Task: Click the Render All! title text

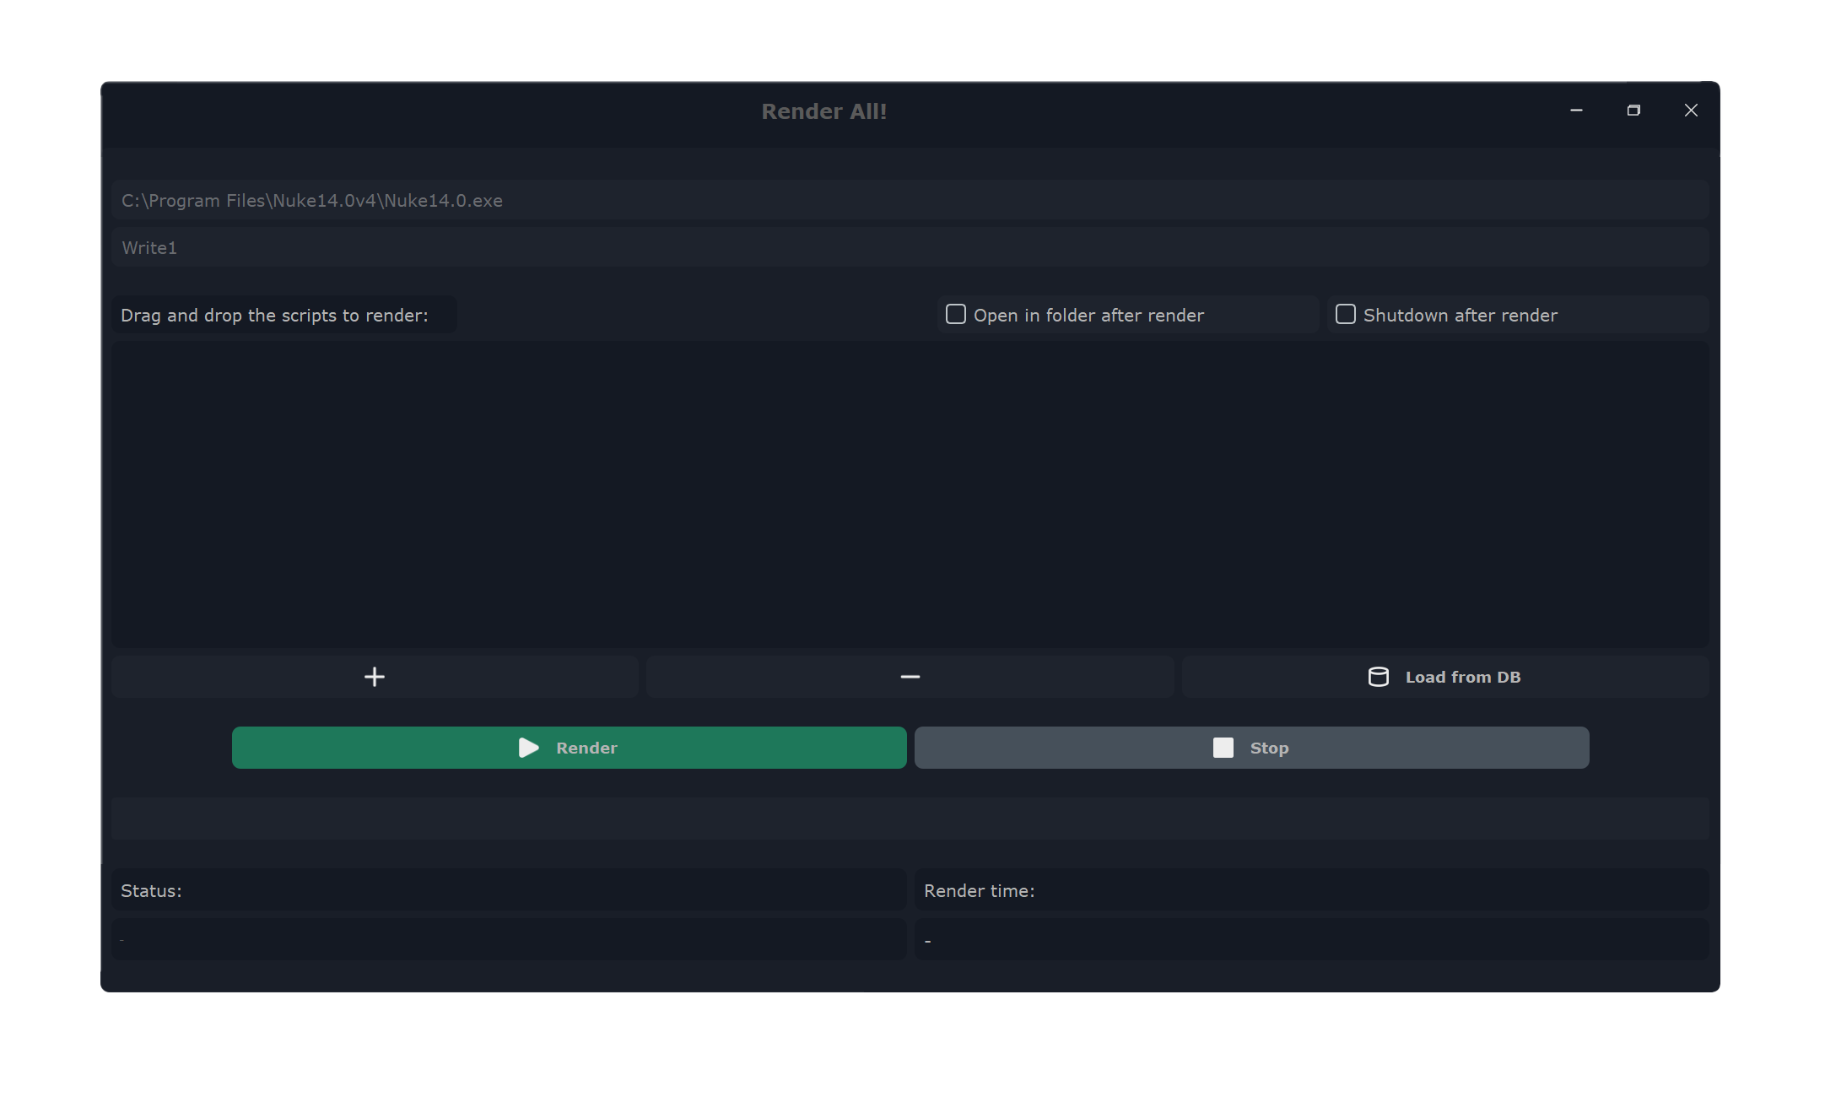Action: 824,111
